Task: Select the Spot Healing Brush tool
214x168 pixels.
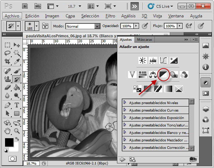Action: pos(7,71)
